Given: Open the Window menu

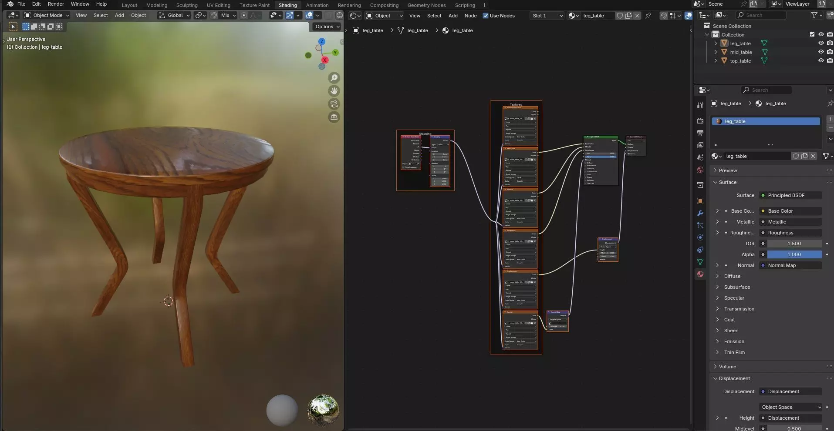Looking at the screenshot, I should point(80,4).
